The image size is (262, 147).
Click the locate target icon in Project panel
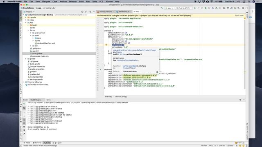point(82,12)
